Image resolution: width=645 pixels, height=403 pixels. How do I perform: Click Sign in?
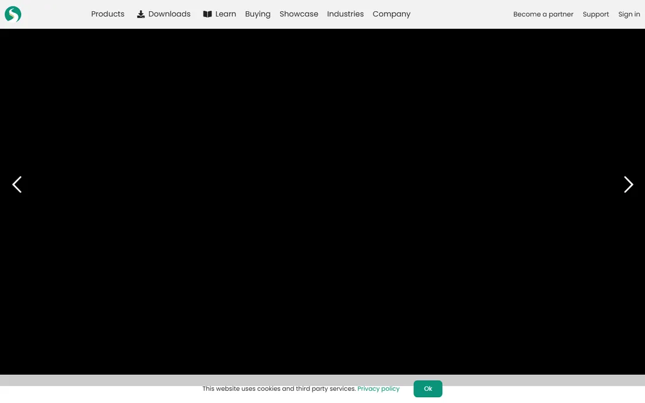pos(629,15)
